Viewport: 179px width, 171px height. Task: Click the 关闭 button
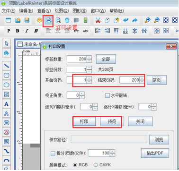tap(140, 121)
